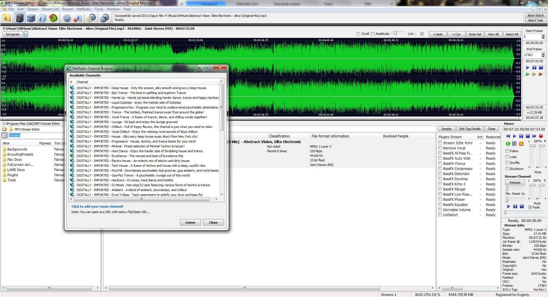Image resolution: width=548 pixels, height=297 pixels.
Task: Open the File menu
Action: coord(11,9)
